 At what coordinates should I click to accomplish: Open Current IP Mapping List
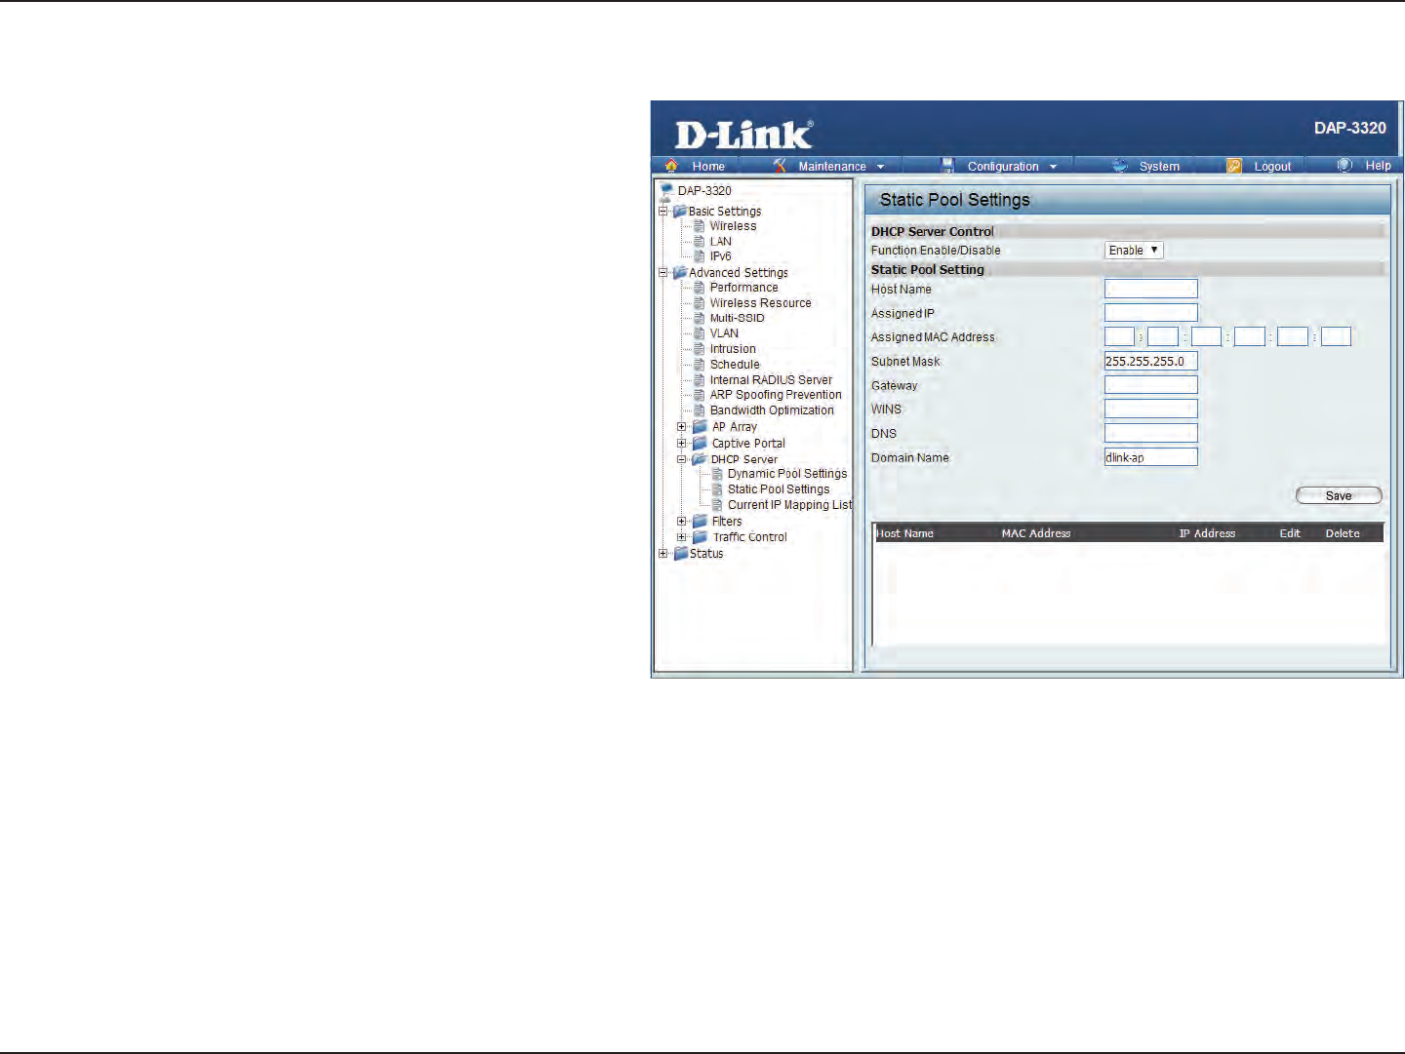[790, 505]
